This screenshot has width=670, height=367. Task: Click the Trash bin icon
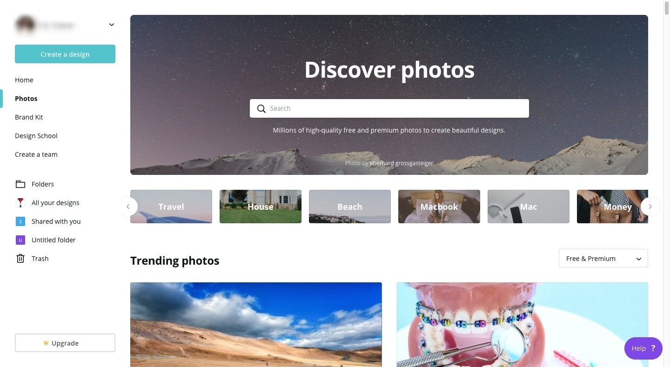pyautogui.click(x=20, y=259)
